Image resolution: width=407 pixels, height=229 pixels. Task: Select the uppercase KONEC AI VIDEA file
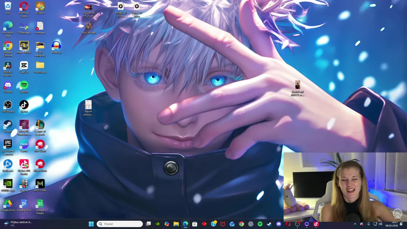[x=121, y=10]
